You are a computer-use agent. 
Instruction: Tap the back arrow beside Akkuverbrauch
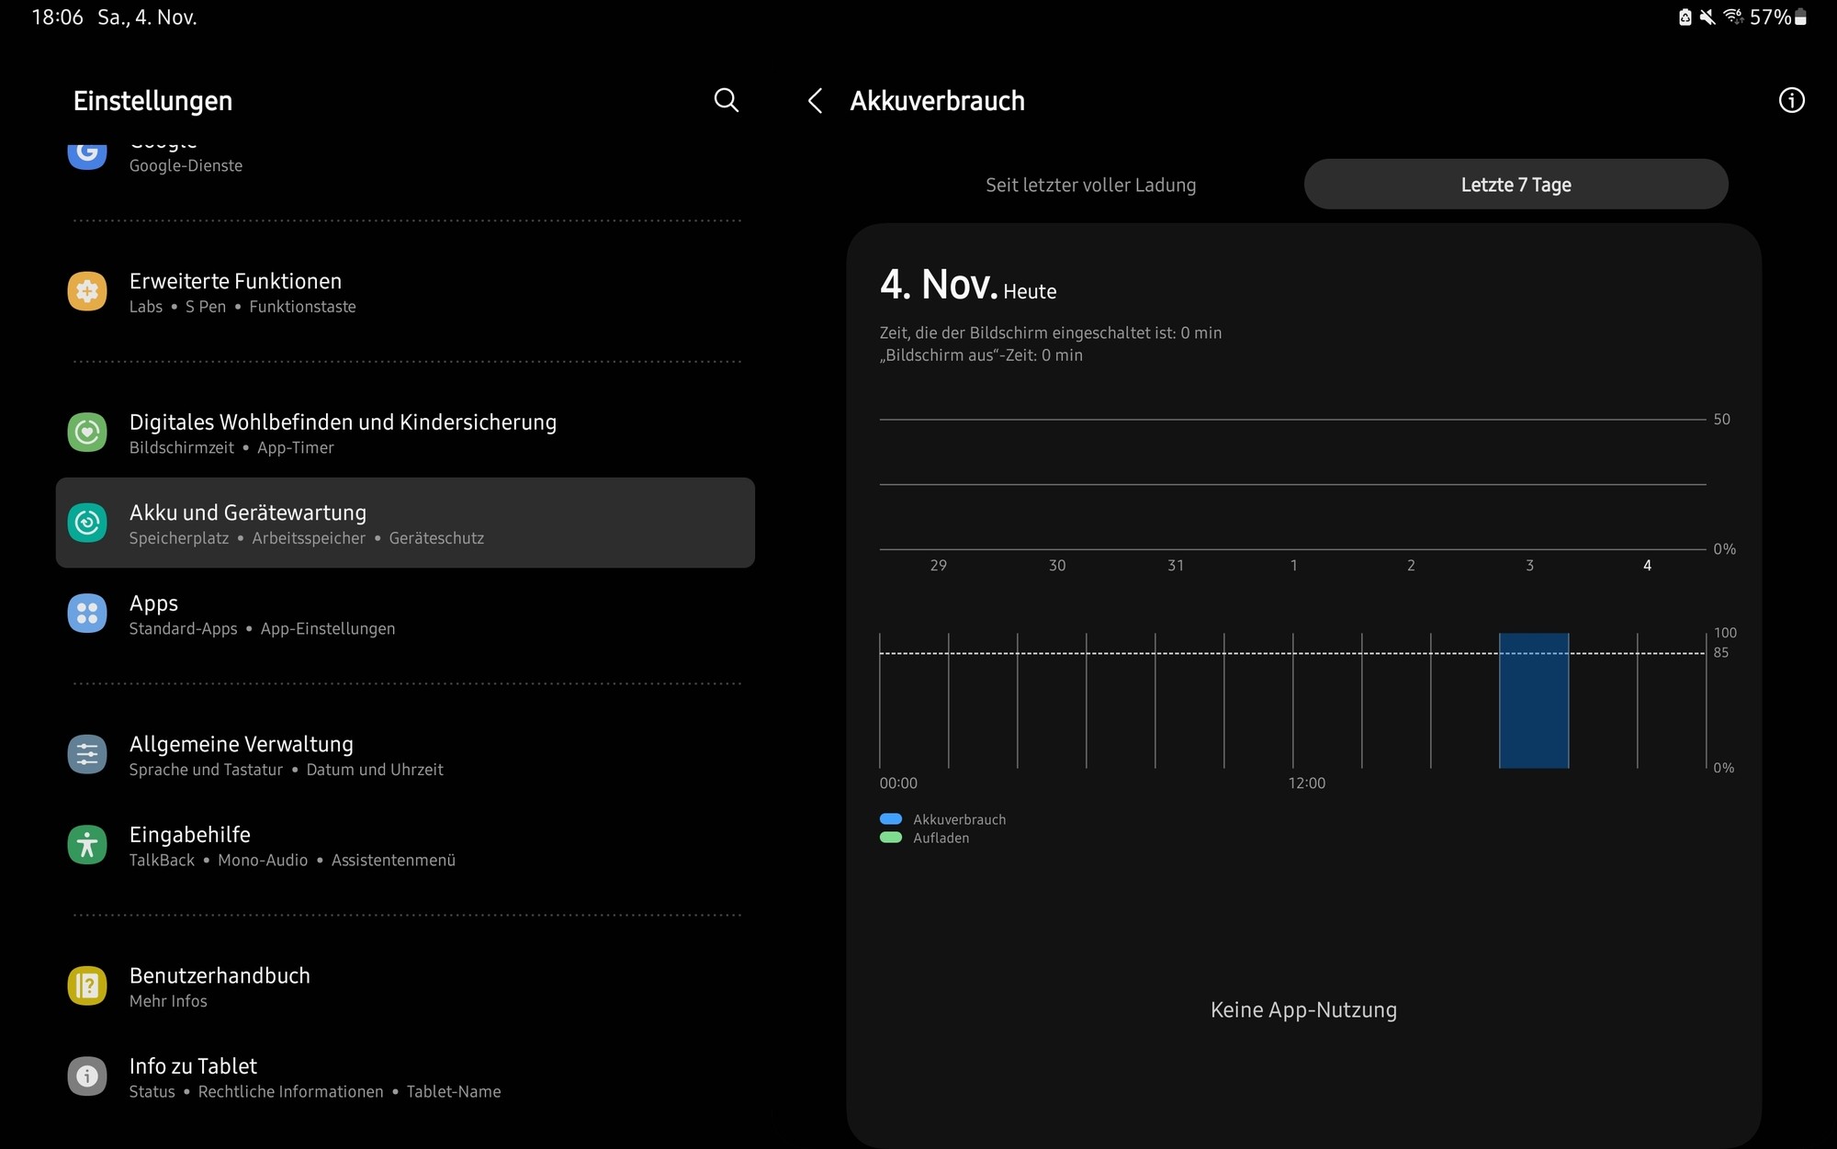[x=815, y=100]
